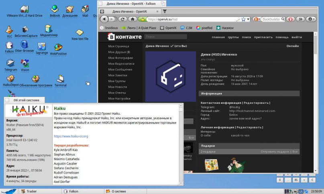Open VLC from the desktop
The height and width of the screenshot is (194, 324).
[x=9, y=30]
